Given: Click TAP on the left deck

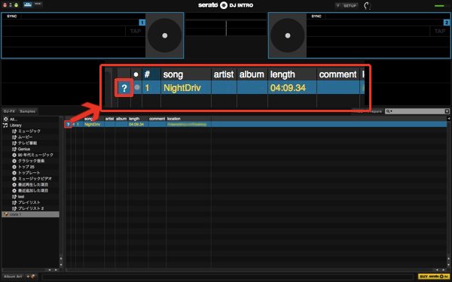Looking at the screenshot, I should (x=135, y=31).
